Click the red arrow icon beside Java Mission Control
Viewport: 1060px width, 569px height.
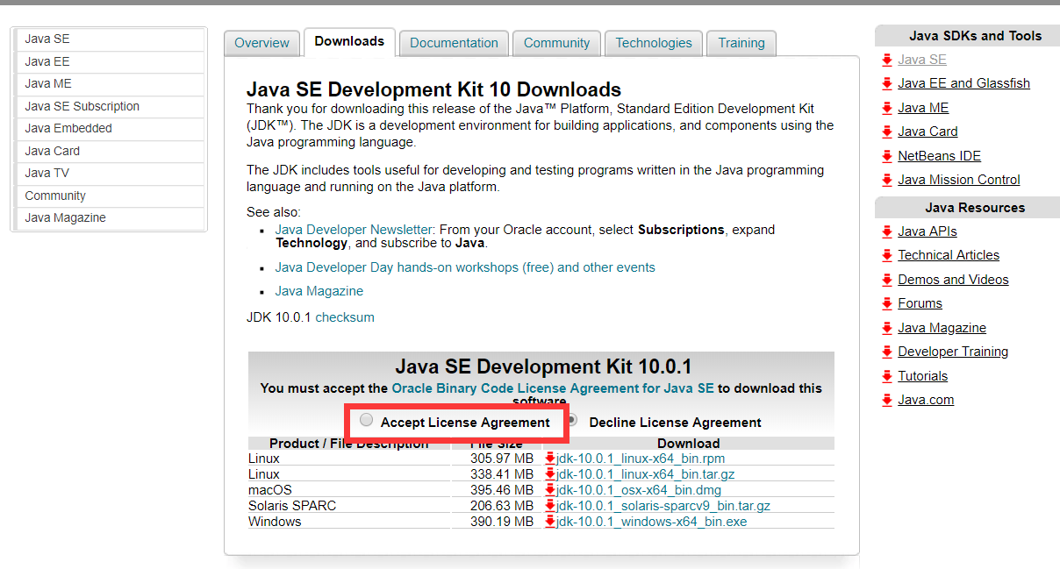click(x=887, y=181)
